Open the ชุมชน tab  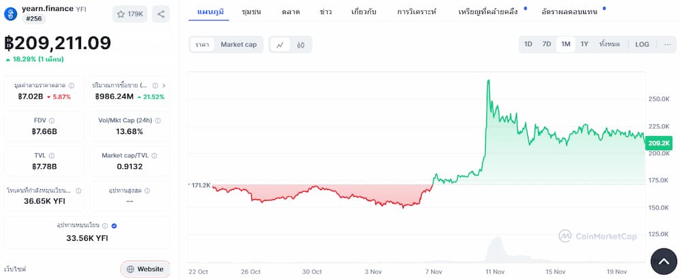coord(251,12)
